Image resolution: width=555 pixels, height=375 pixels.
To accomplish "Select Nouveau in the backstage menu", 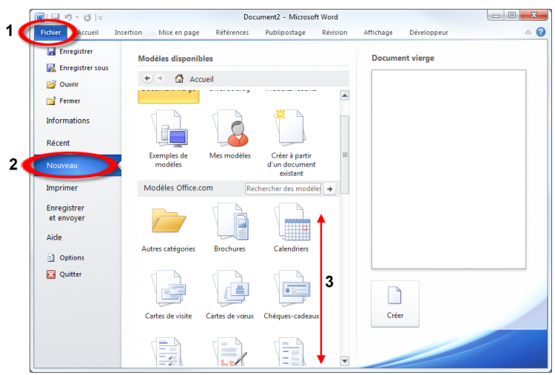I will [x=78, y=165].
